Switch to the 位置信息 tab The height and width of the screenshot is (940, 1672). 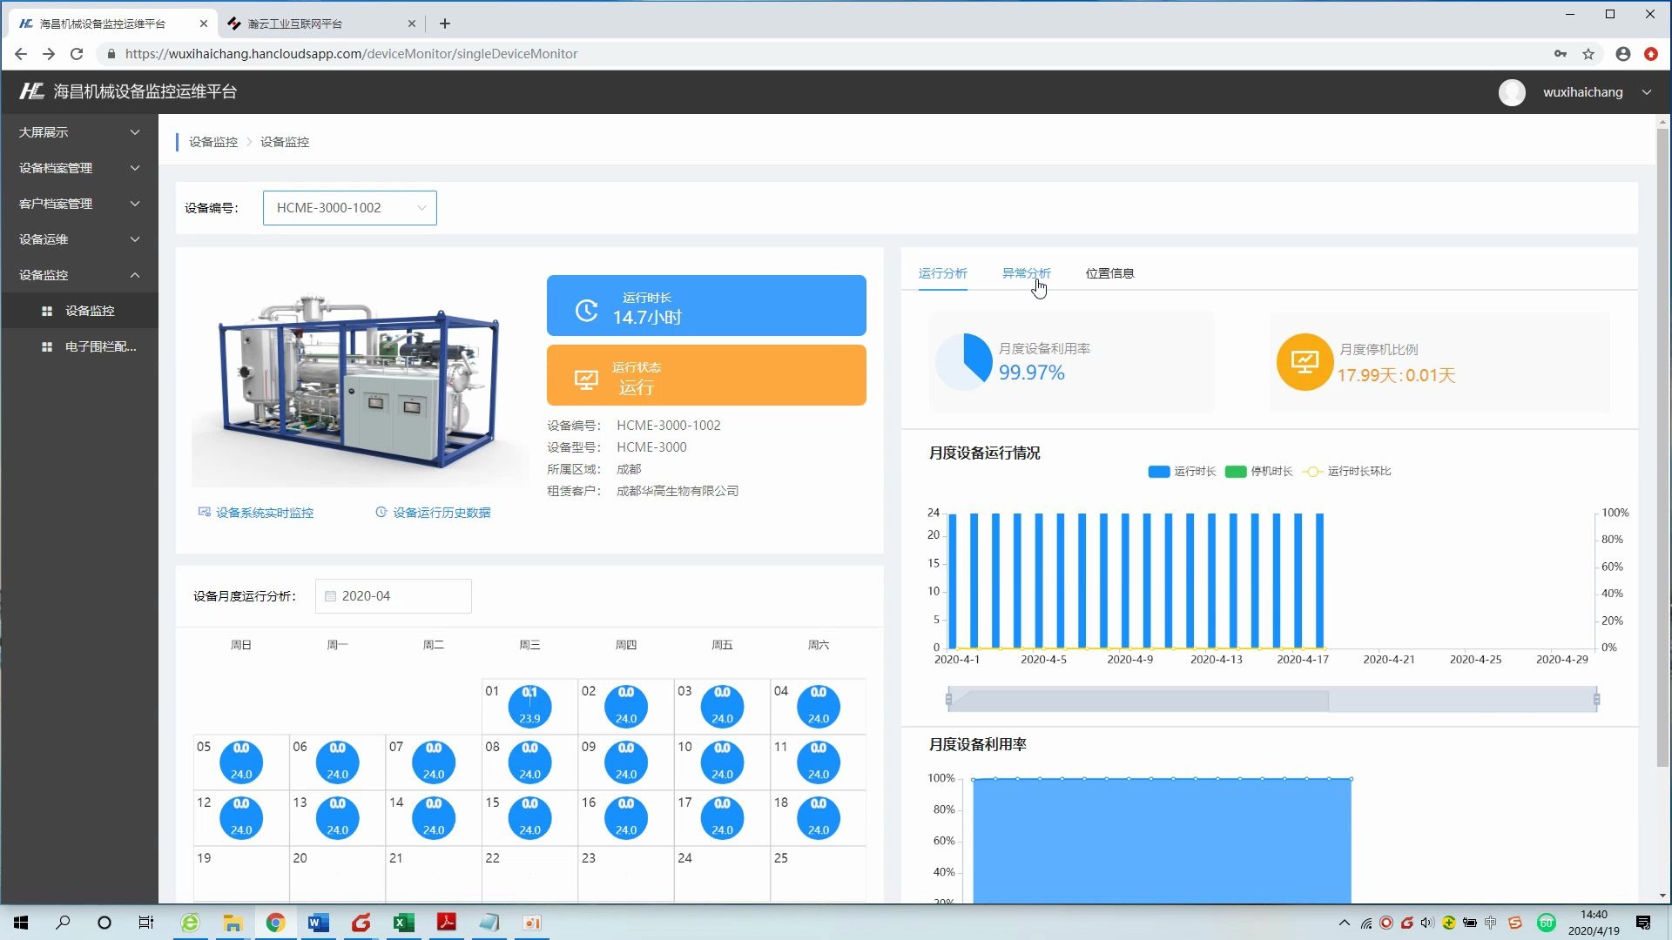[x=1109, y=273]
